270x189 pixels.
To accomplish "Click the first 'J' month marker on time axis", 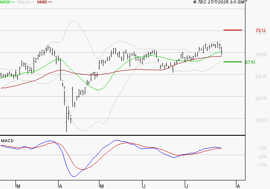I will point(143,186).
